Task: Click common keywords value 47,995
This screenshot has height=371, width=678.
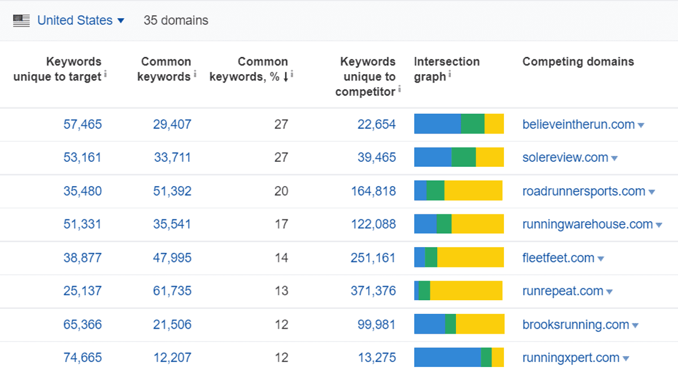Action: 172,258
